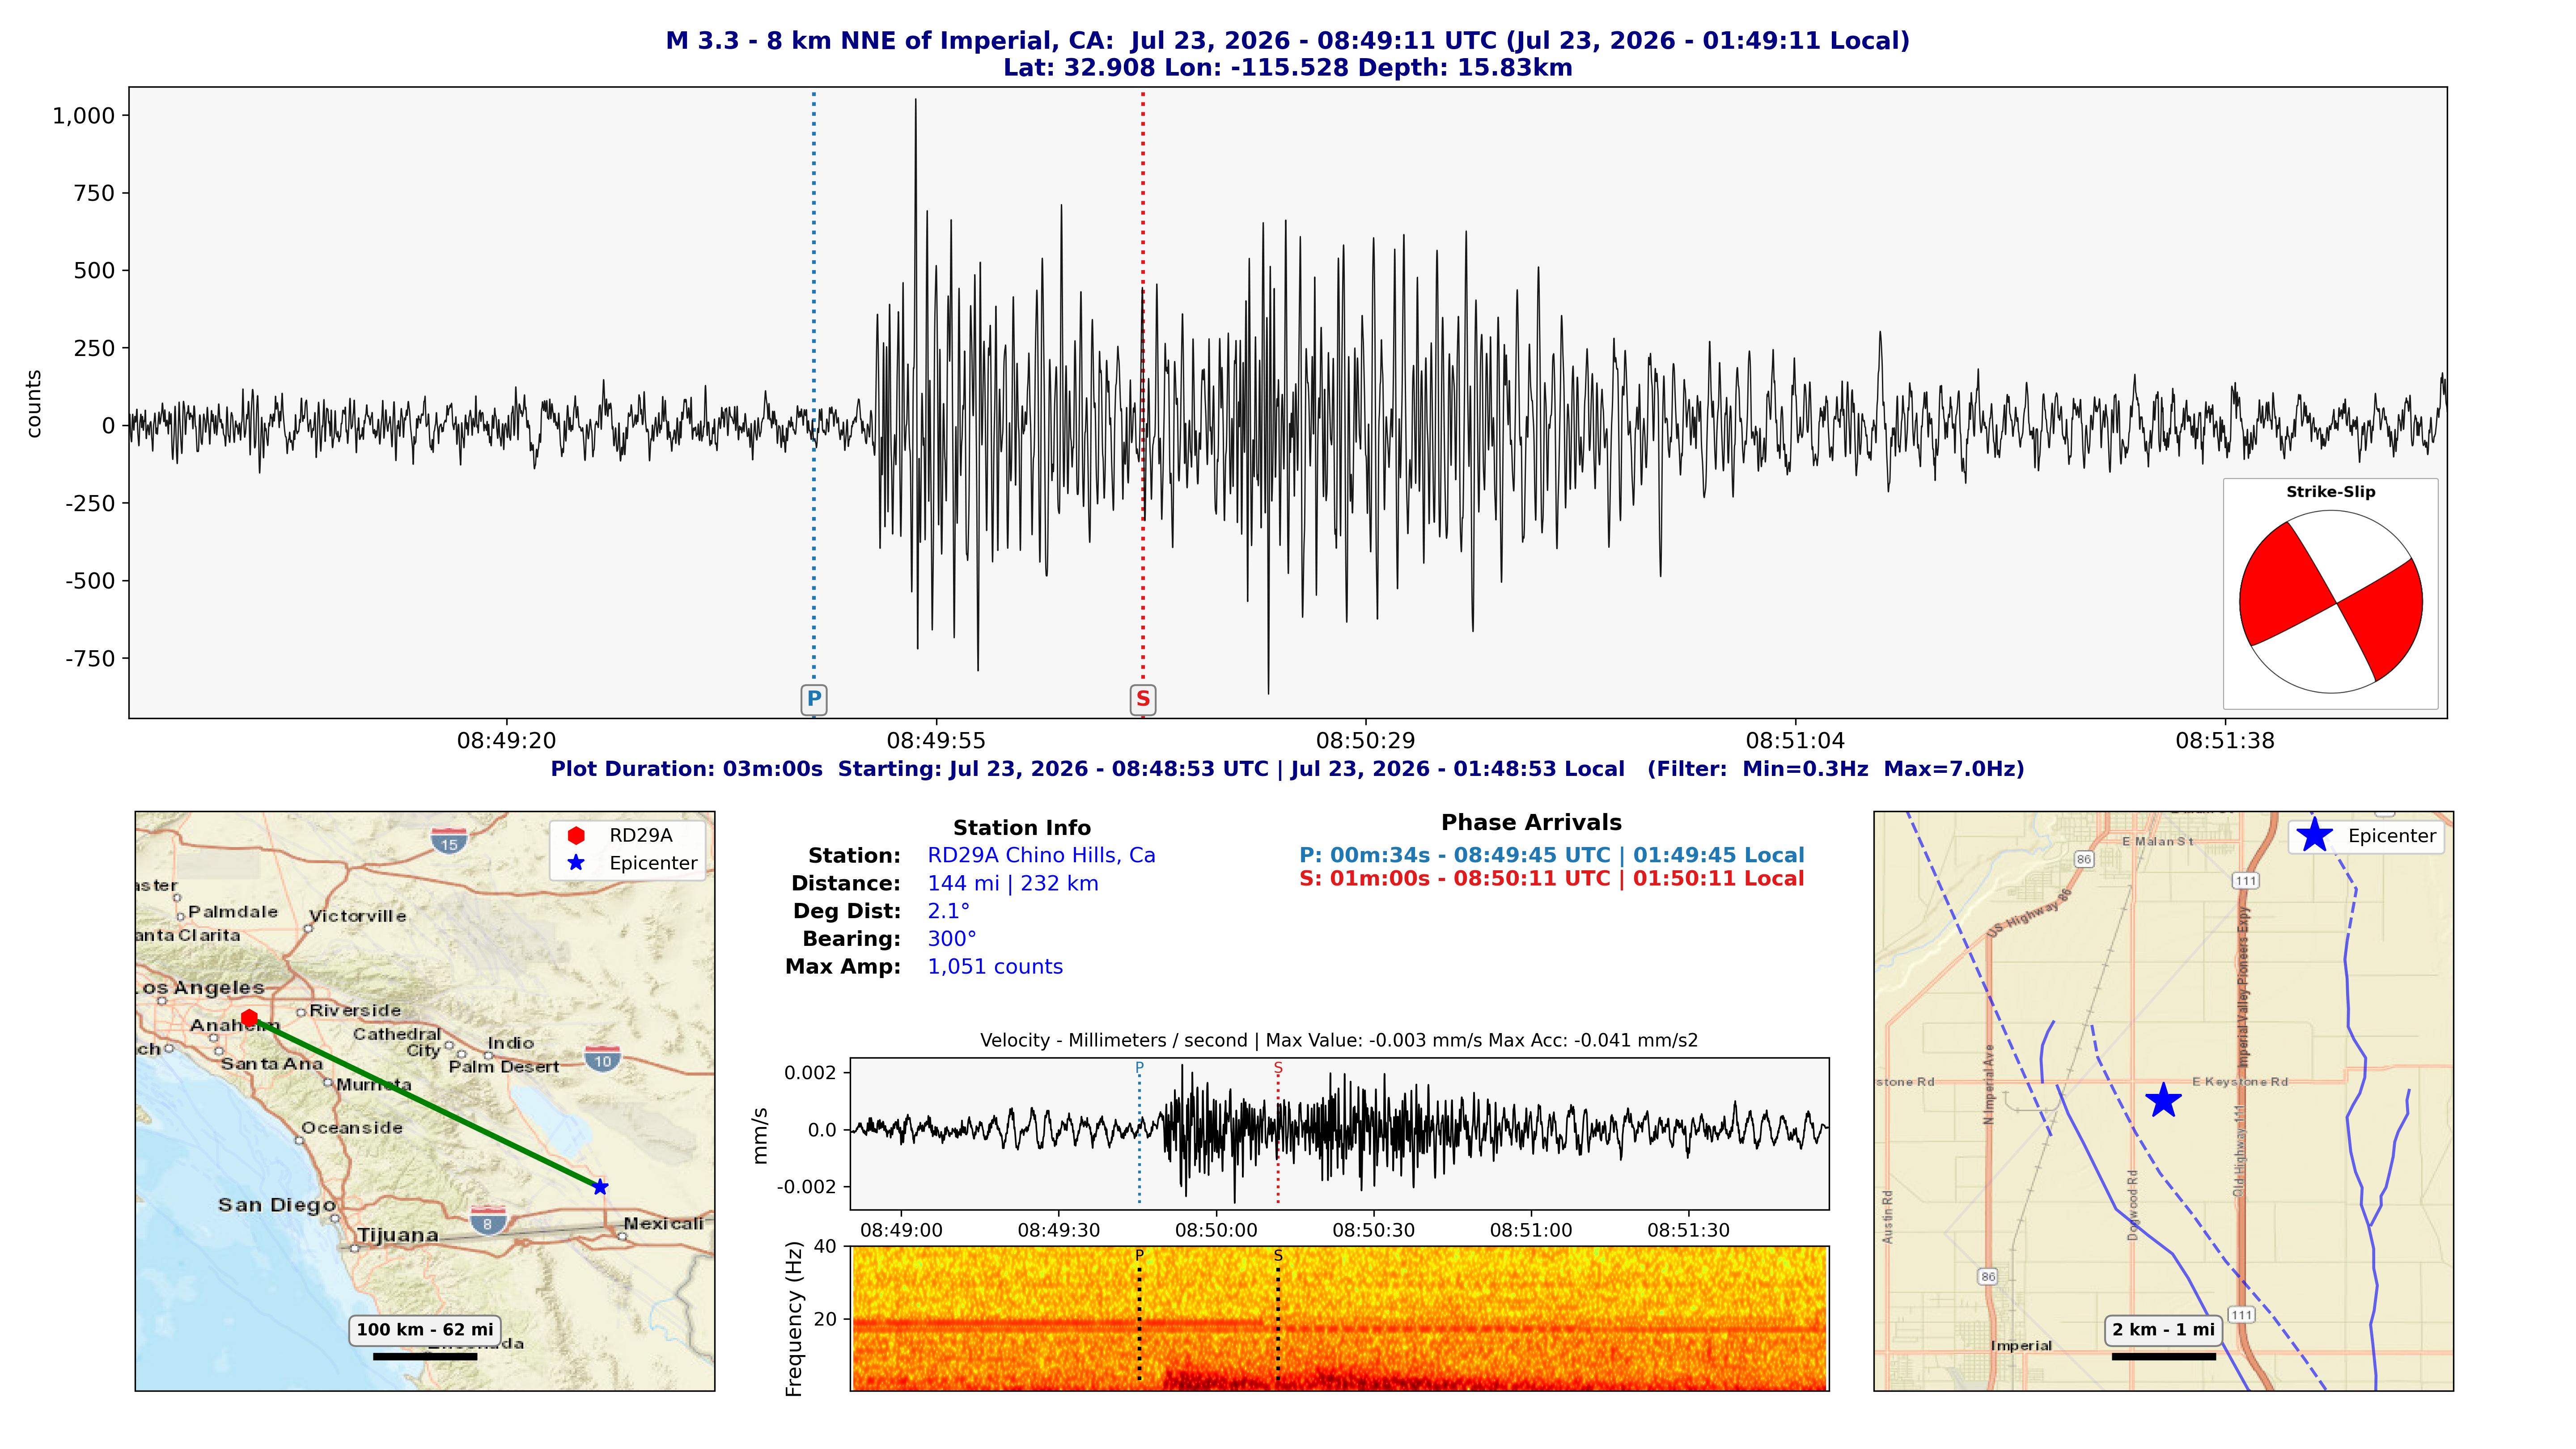Image resolution: width=2576 pixels, height=1449 pixels.
Task: Click the "Plot Duration: 03m:00s" caption
Action: [687, 769]
